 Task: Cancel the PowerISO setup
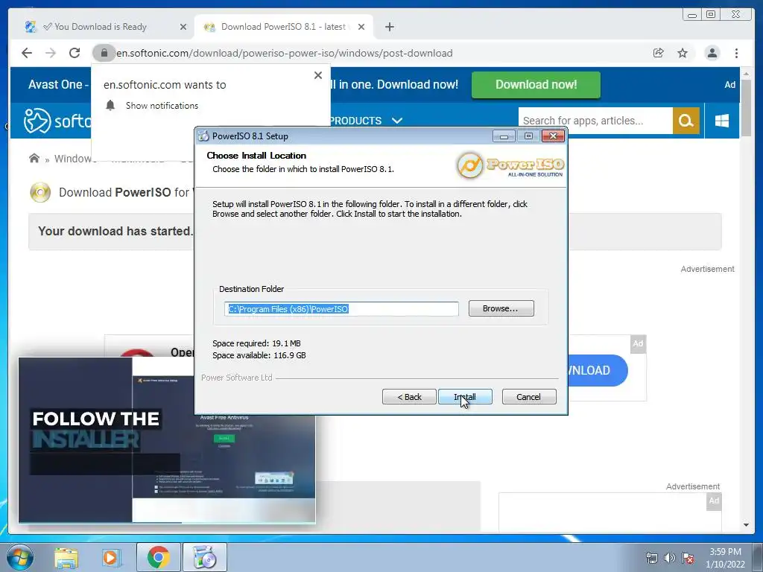pos(528,397)
